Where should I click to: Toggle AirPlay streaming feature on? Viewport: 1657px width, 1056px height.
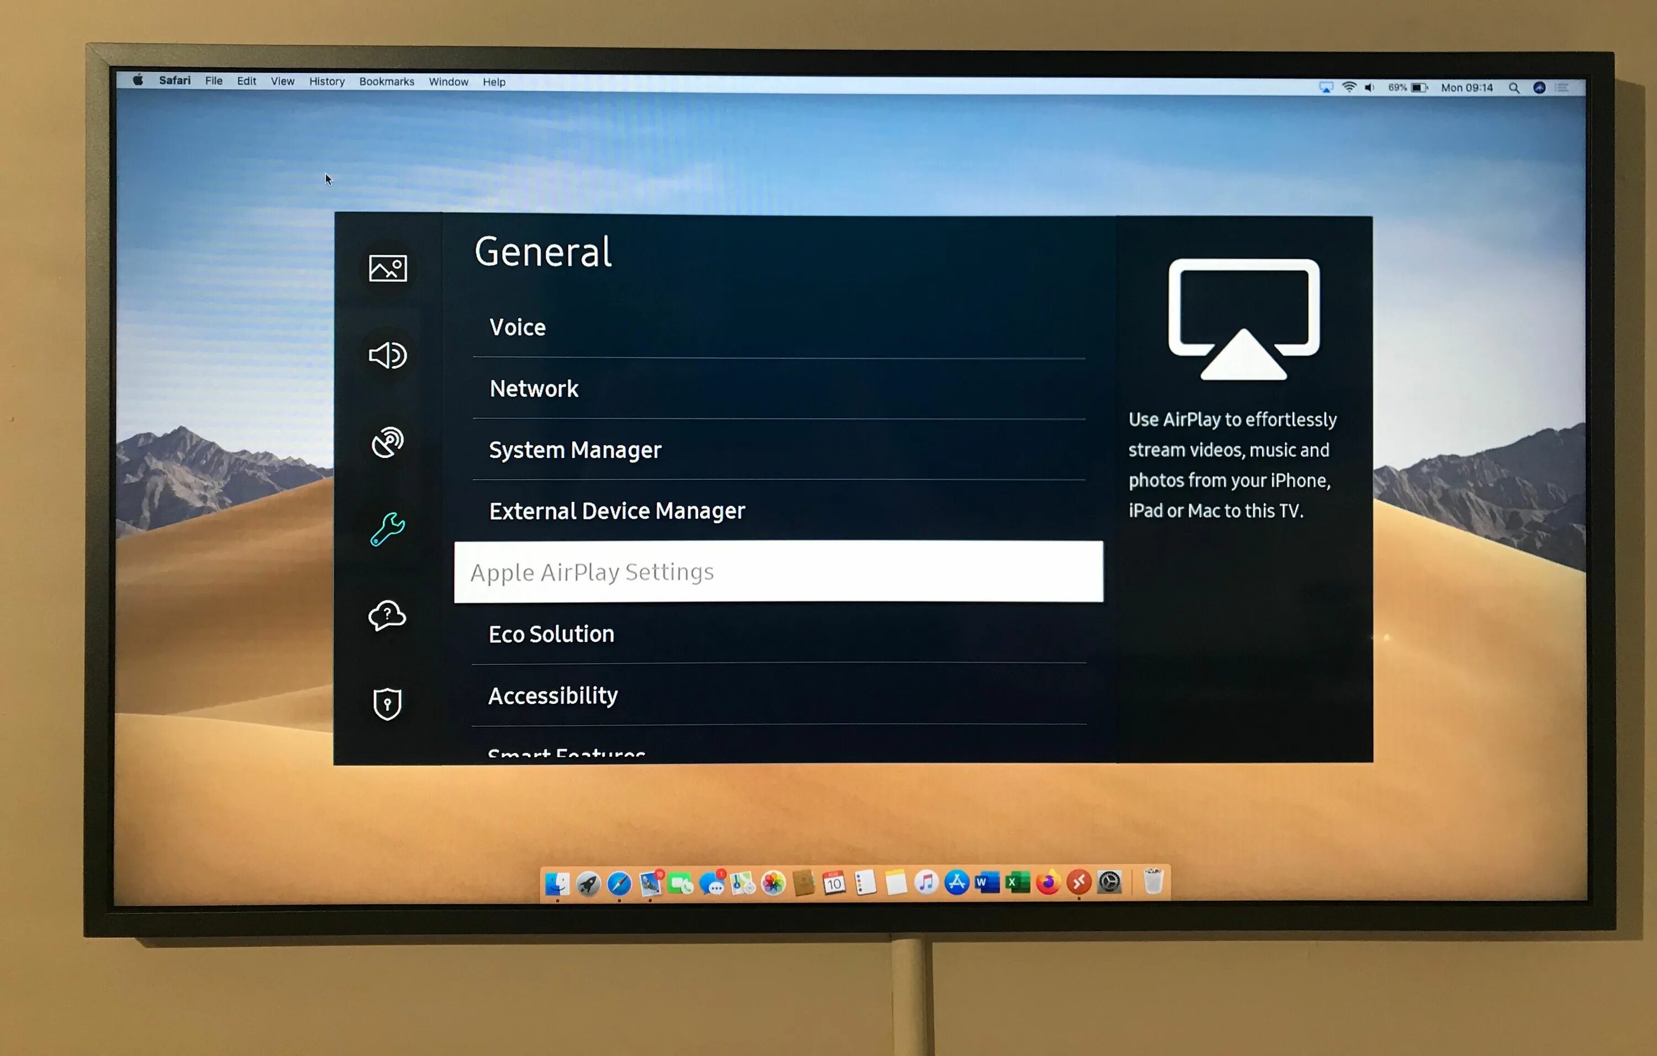click(779, 572)
